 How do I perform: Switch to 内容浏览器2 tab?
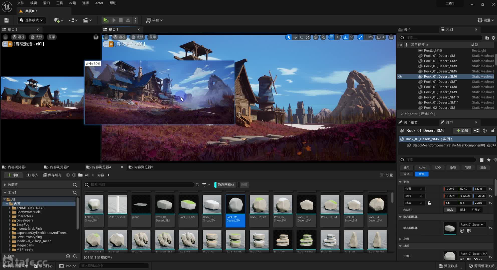pos(56,167)
